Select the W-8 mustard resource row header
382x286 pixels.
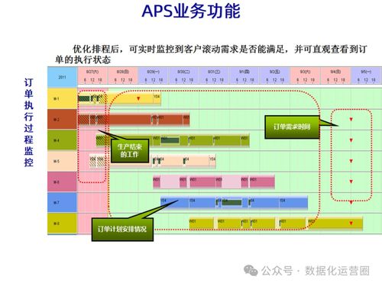[62, 223]
